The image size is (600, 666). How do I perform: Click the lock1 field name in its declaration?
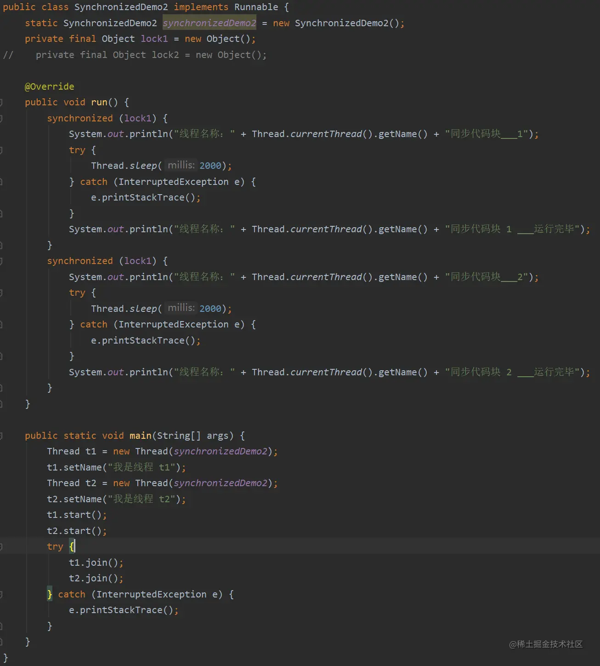(154, 39)
